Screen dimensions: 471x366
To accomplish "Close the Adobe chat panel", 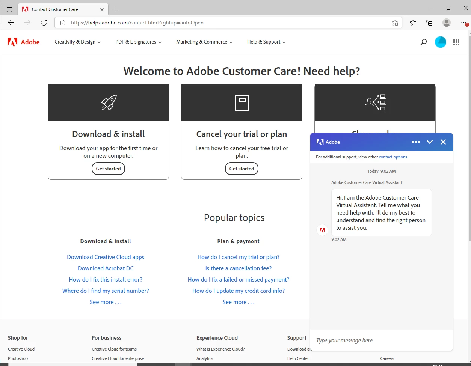I will tap(443, 142).
